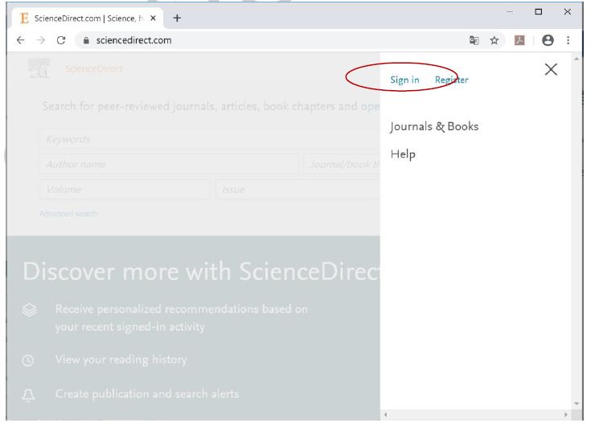This screenshot has height=423, width=595.
Task: Click the Keywords search field
Action: click(210, 139)
